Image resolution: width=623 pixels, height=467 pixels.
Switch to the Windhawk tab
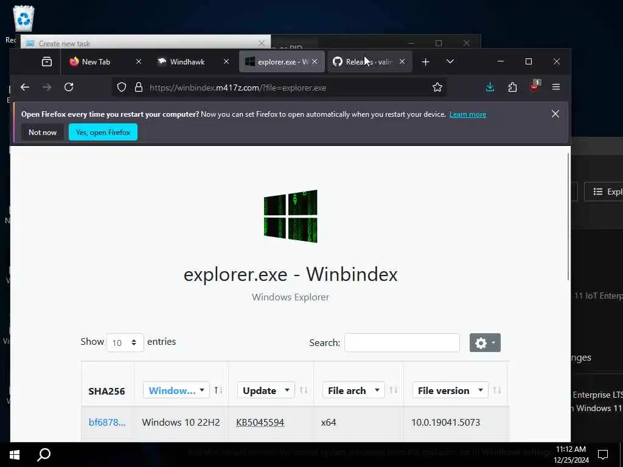click(x=187, y=62)
